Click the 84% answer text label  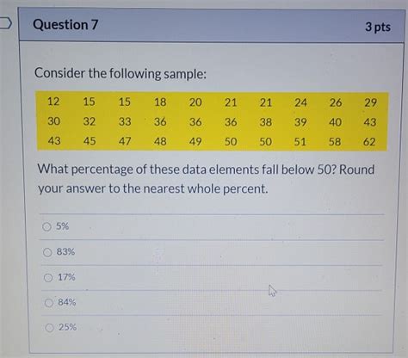coord(67,302)
